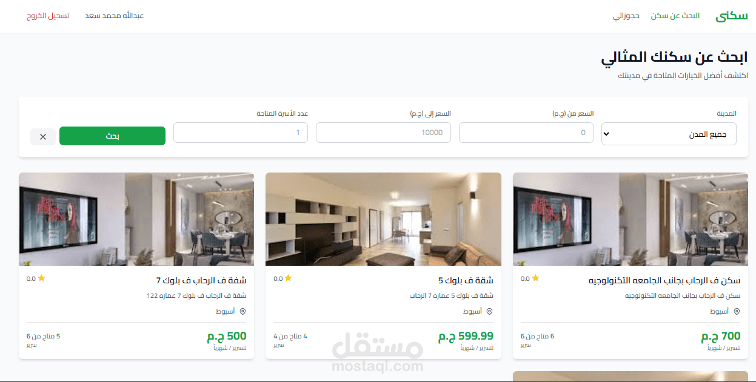Open the شقة ف الرحاب ف بلوك 7 title
This screenshot has height=382, width=756.
click(201, 281)
